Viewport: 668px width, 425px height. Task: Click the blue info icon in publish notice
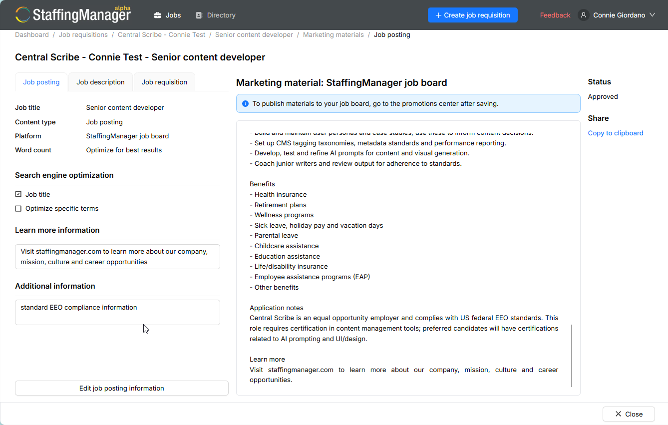245,104
